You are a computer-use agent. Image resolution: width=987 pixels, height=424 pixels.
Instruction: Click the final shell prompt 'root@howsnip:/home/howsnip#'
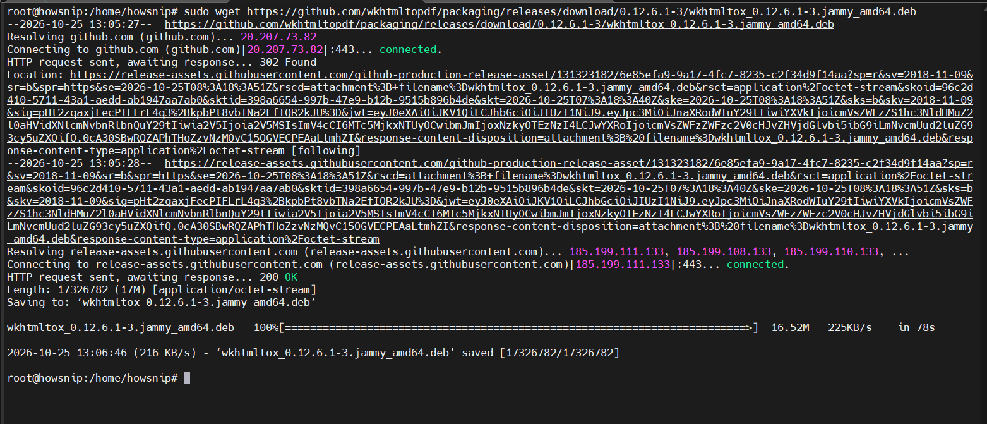pyautogui.click(x=92, y=378)
